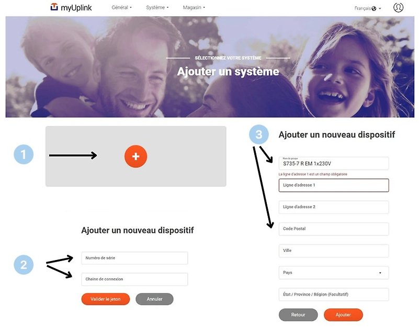Viewport: 419px width, 328px height.
Task: Open the Pays country dropdown
Action: click(x=334, y=273)
